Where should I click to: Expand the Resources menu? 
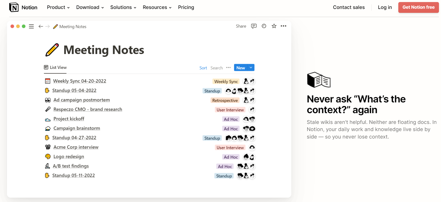[x=157, y=7]
